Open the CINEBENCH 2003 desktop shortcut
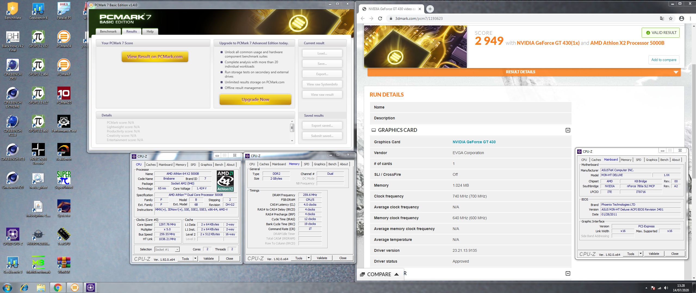The width and height of the screenshot is (696, 293). pyautogui.click(x=13, y=69)
